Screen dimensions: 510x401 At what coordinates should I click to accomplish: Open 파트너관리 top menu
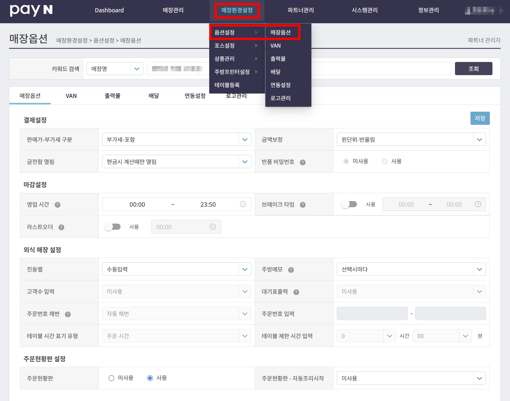pyautogui.click(x=301, y=10)
